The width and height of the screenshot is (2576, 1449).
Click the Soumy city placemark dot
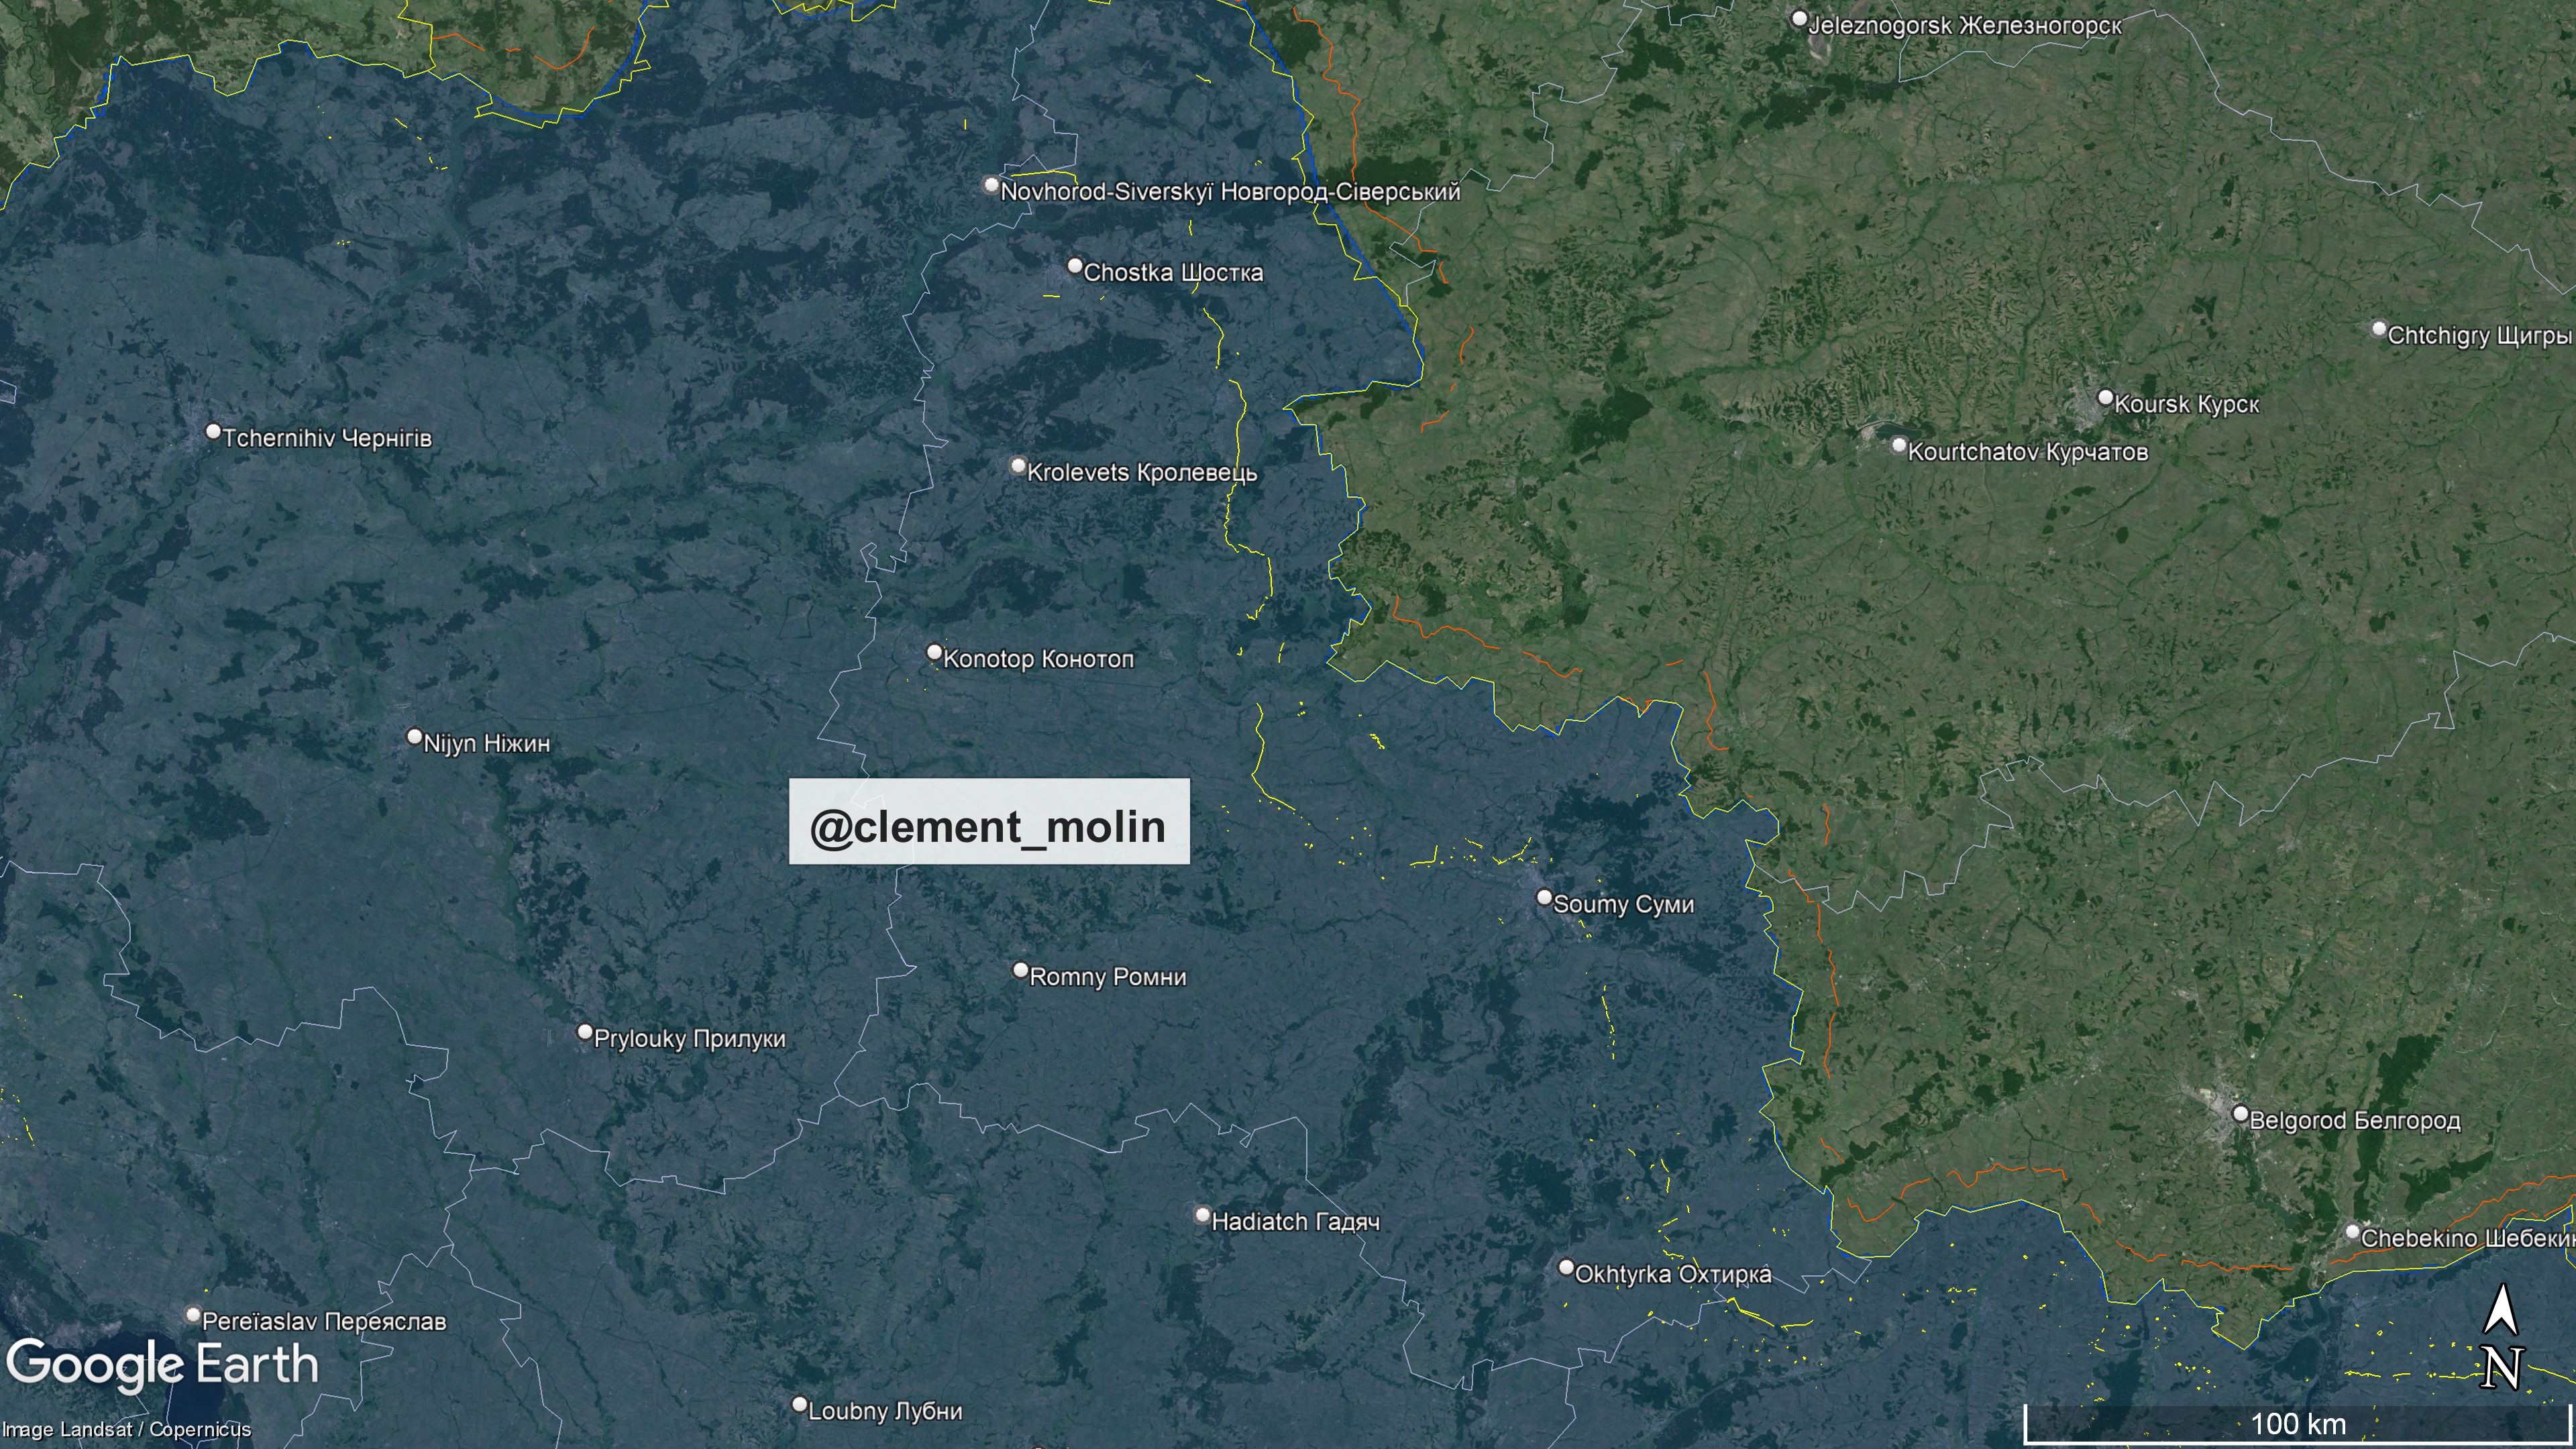tap(1544, 898)
